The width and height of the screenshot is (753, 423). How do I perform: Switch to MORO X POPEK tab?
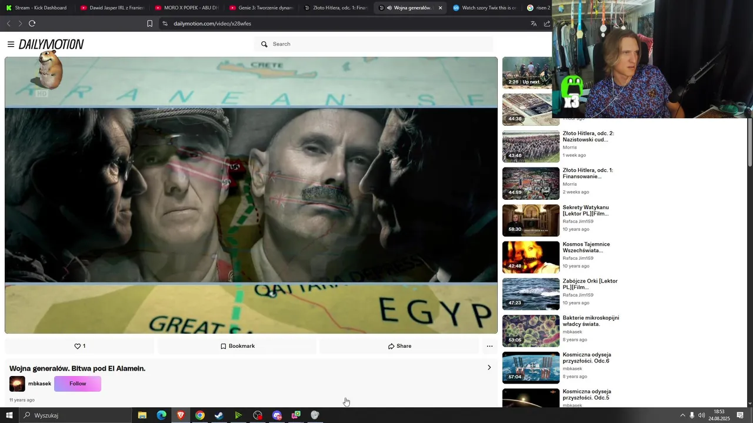[186, 8]
